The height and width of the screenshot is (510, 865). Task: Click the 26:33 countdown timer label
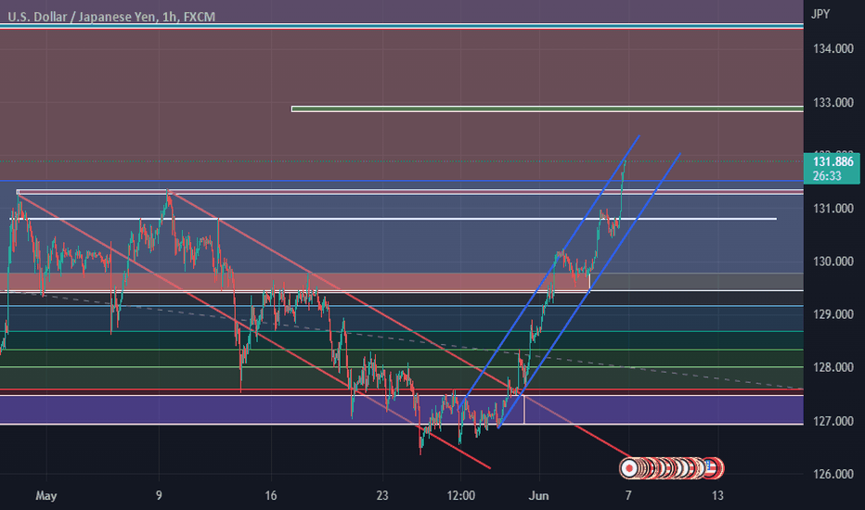click(827, 176)
